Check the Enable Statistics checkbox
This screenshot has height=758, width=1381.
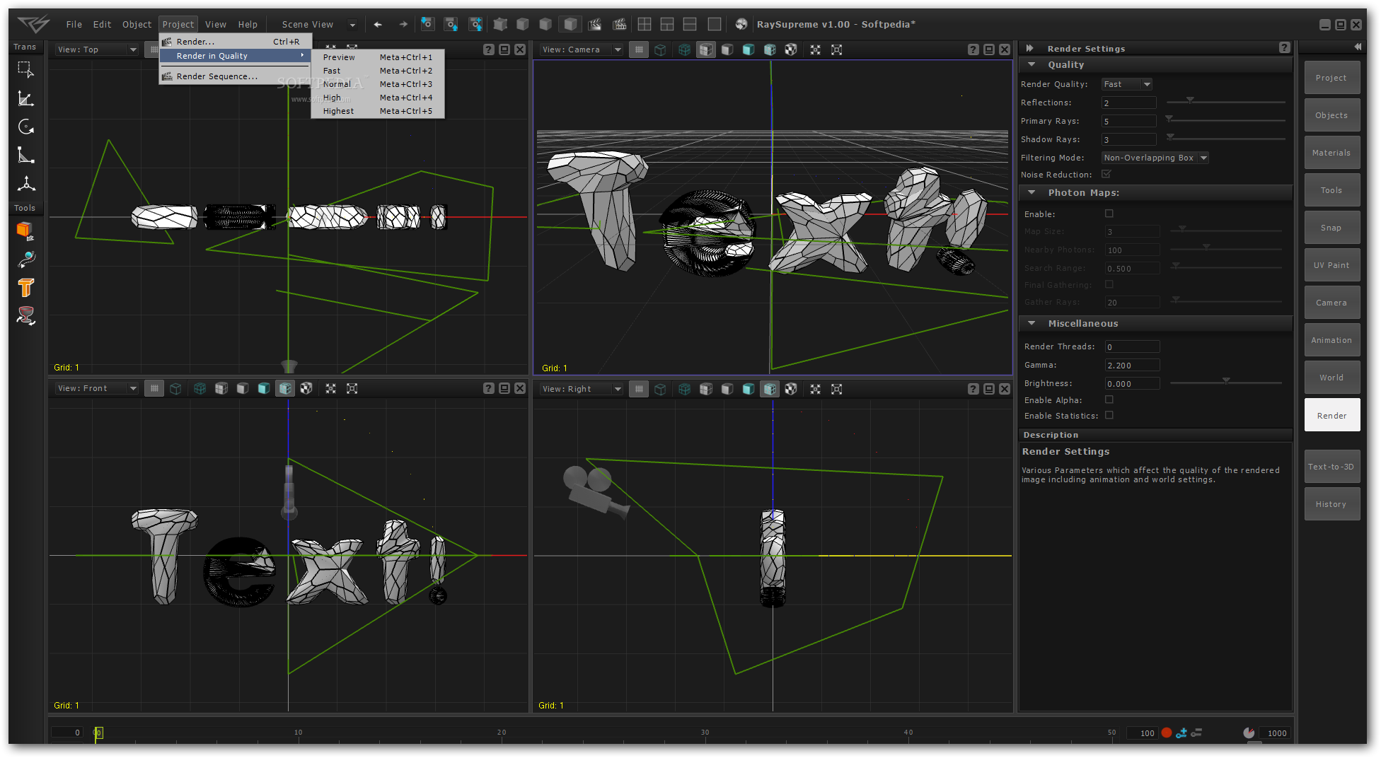click(1109, 415)
